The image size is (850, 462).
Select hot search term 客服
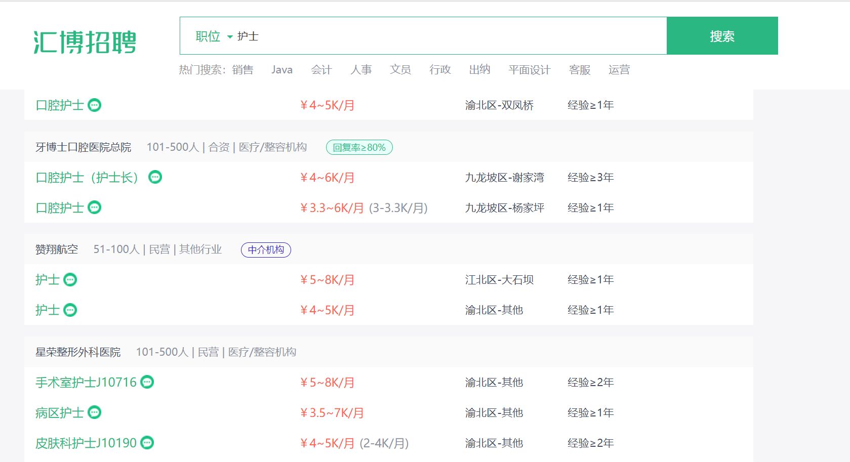pos(580,70)
